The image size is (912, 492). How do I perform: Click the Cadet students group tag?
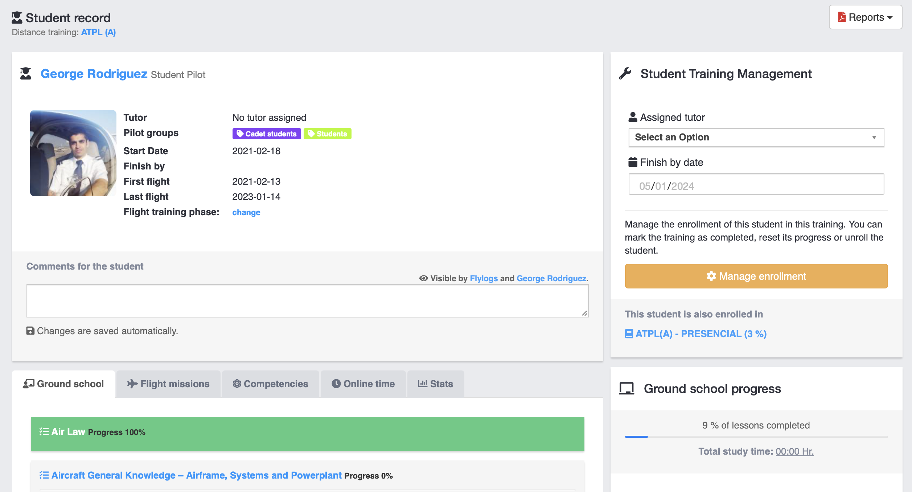pos(267,134)
